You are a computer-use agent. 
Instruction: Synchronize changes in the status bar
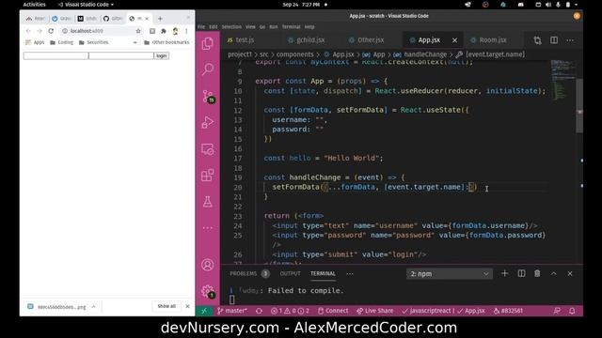[260, 311]
